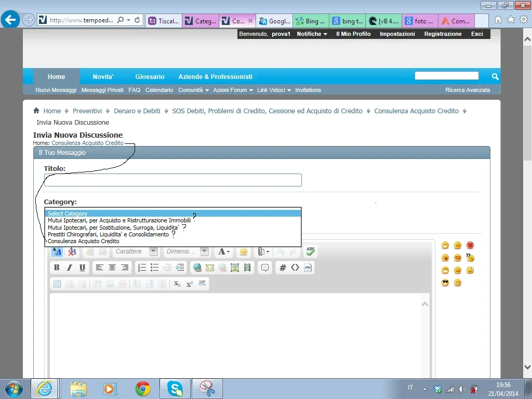Click the cool sunglasses smiley
This screenshot has width=532, height=399.
(445, 283)
